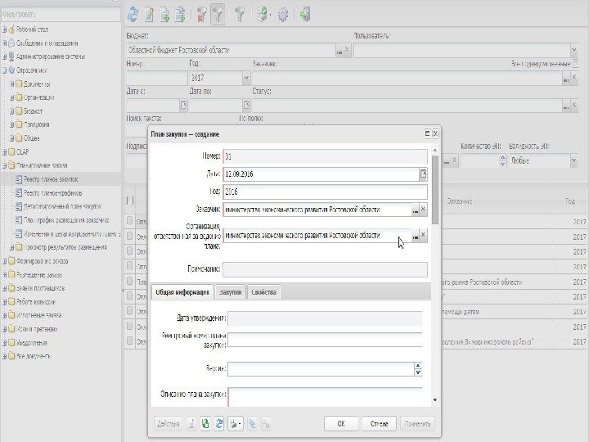
Task: Click the standalone grey funnel toolbar icon
Action: click(x=240, y=14)
